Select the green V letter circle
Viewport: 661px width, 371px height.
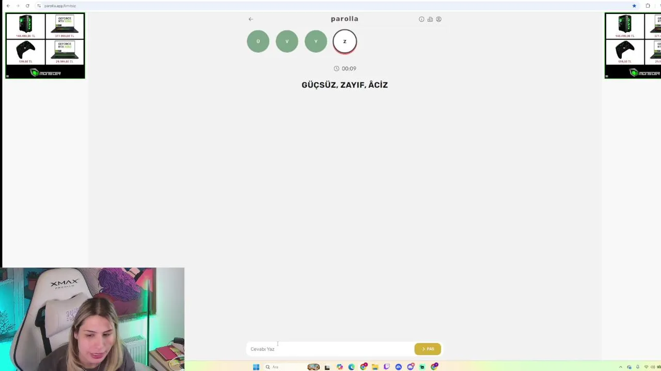pyautogui.click(x=287, y=41)
